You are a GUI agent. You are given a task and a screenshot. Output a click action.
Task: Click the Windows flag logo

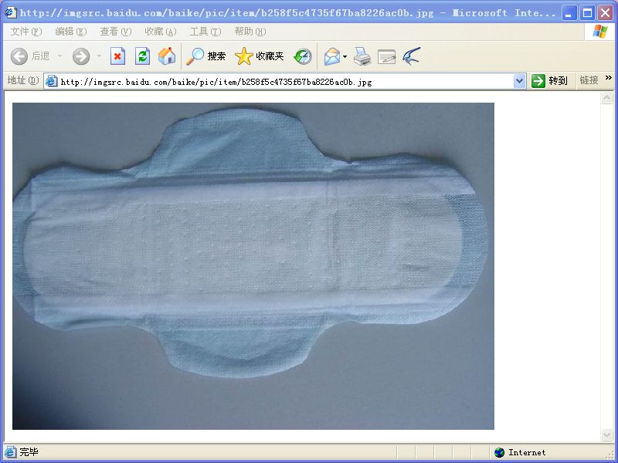coord(600,32)
